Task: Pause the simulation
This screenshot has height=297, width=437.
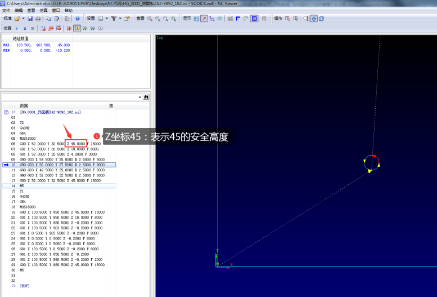Action: [x=25, y=28]
